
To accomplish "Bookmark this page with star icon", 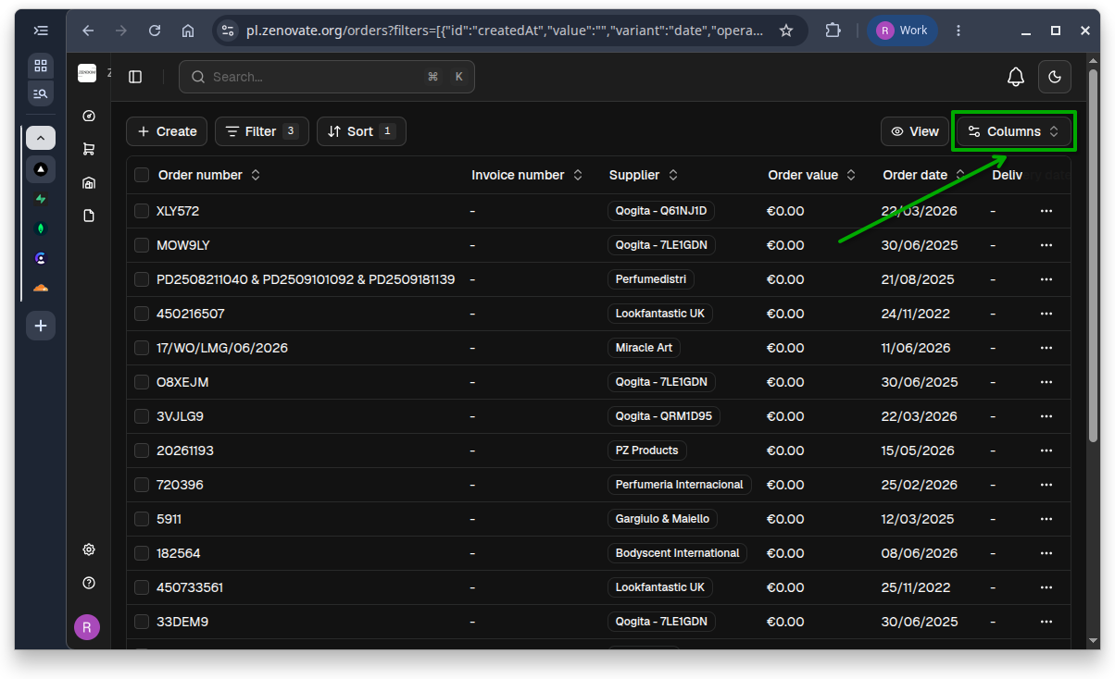I will tap(786, 31).
